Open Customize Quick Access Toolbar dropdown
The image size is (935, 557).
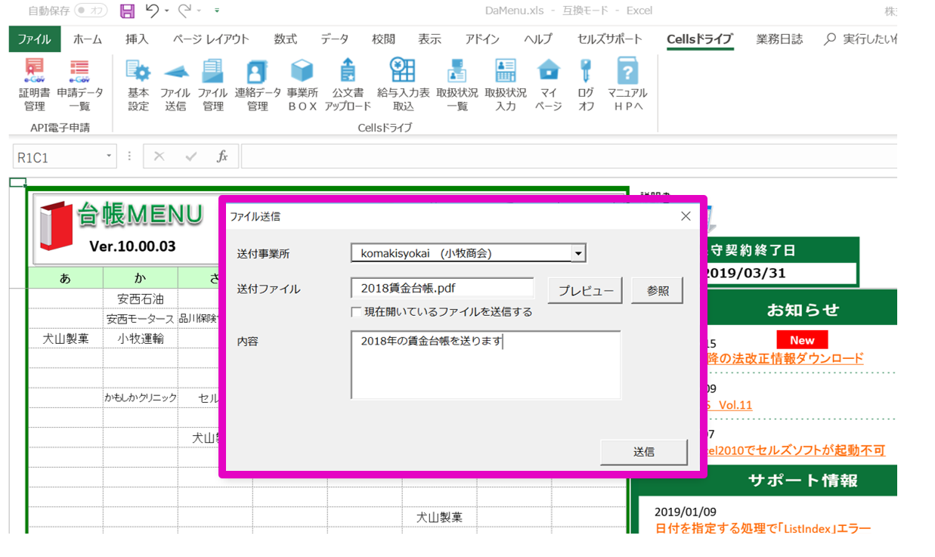[217, 11]
